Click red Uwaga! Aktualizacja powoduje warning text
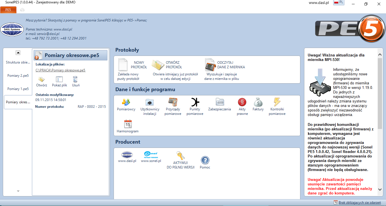Viewport: 386px width, 206px height. [x=340, y=186]
